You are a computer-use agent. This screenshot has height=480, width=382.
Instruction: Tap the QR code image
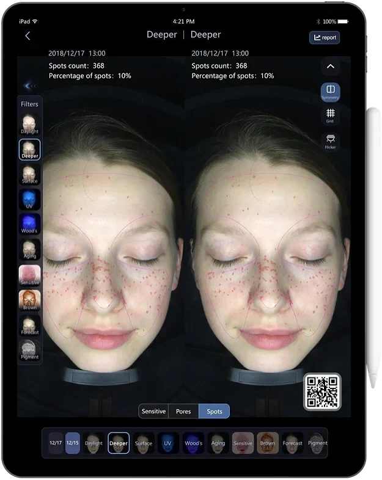(322, 391)
